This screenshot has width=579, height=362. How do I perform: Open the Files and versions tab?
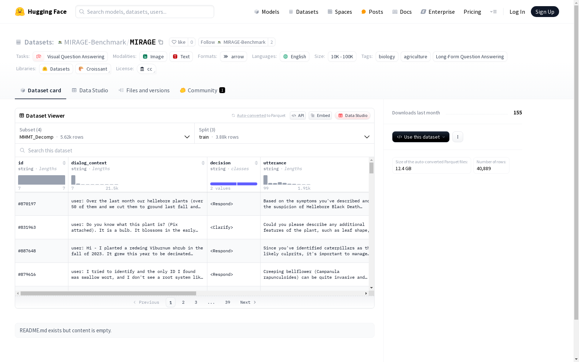pyautogui.click(x=144, y=90)
